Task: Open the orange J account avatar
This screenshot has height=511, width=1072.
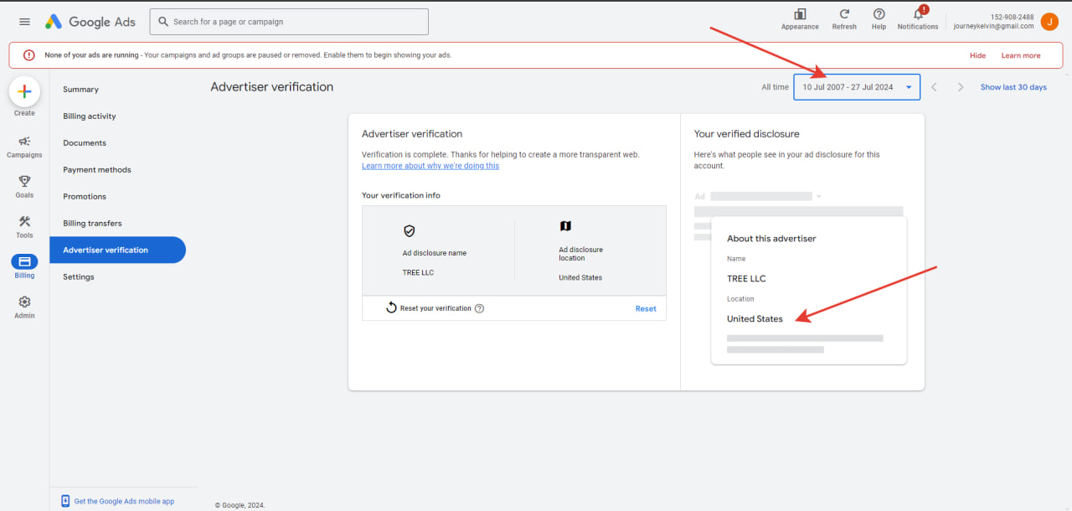Action: pos(1049,22)
